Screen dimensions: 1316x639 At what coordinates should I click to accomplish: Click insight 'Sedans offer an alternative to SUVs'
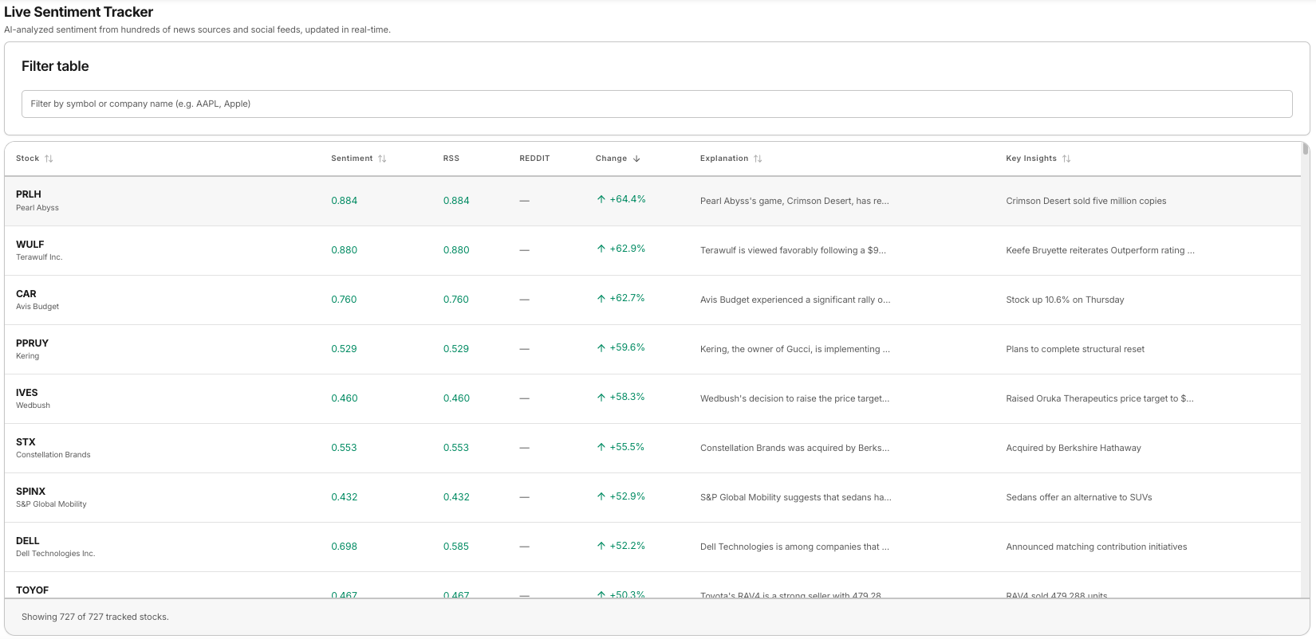click(x=1079, y=497)
